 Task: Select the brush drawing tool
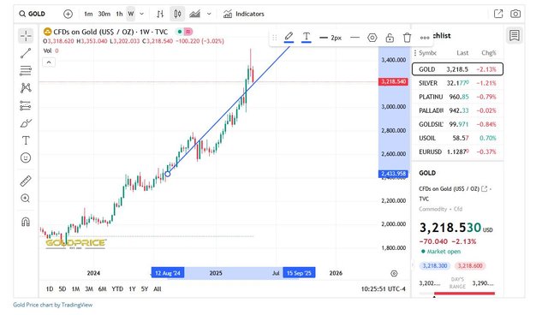[x=26, y=123]
